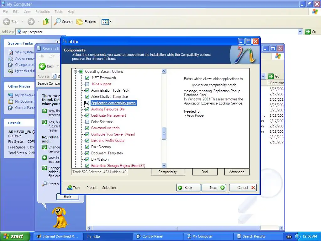Uncheck Auditing Resource Dlls
This screenshot has height=241, width=321.
(x=87, y=109)
